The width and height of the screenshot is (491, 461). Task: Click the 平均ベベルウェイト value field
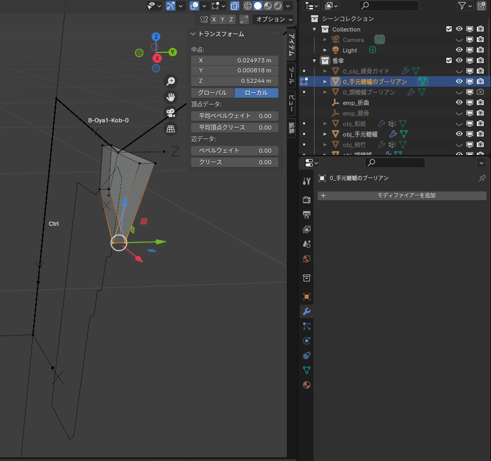[235, 116]
